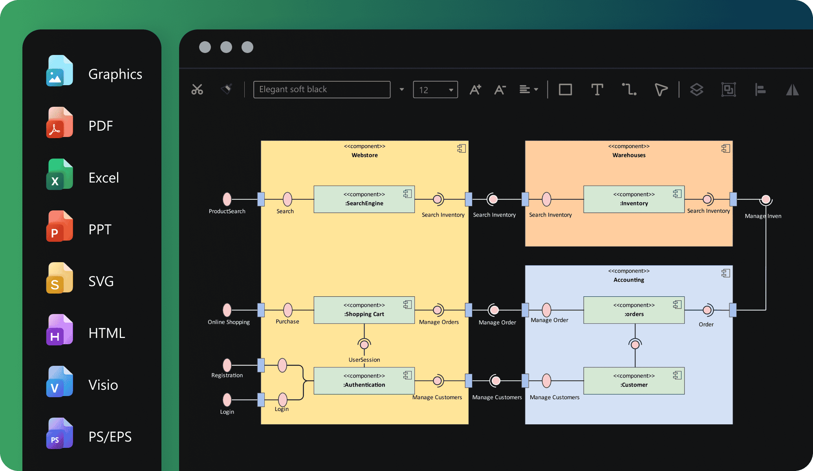This screenshot has height=471, width=813.
Task: Click the Webstore component title
Action: click(x=364, y=155)
